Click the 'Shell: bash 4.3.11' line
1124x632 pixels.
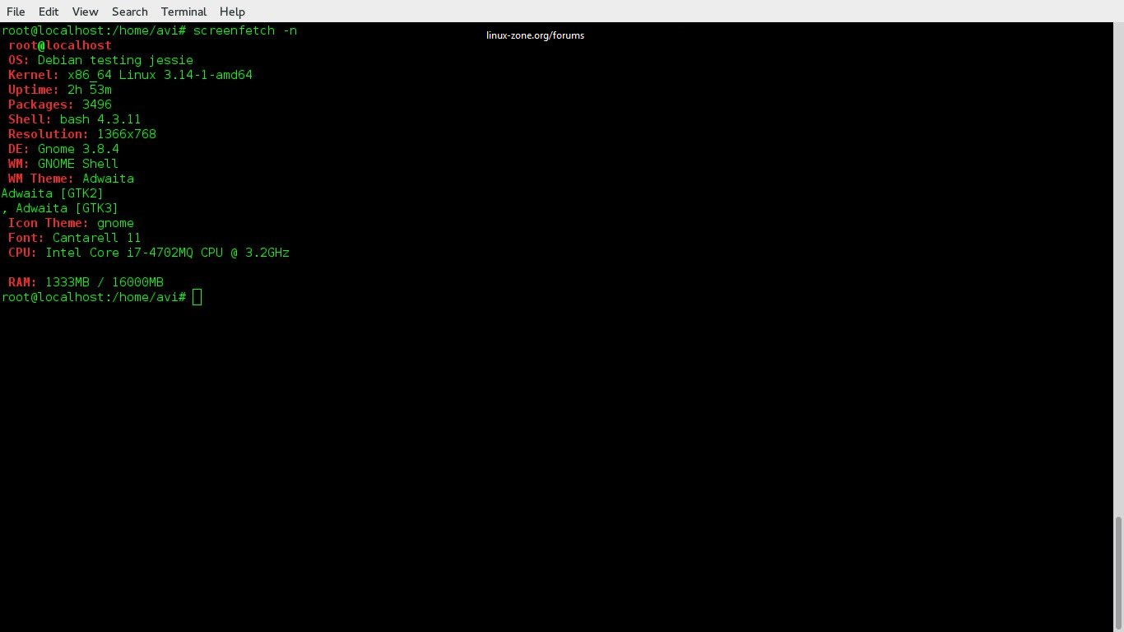coord(74,119)
